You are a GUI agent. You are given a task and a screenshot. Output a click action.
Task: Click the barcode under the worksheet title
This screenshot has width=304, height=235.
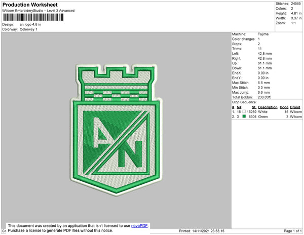pyautogui.click(x=33, y=17)
